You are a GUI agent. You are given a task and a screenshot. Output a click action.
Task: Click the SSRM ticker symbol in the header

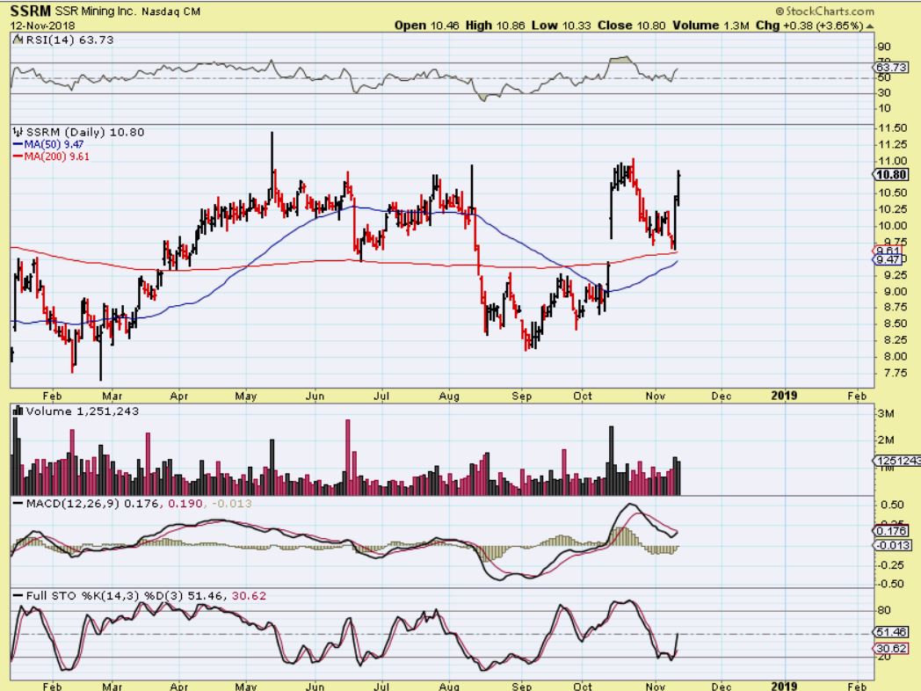31,11
